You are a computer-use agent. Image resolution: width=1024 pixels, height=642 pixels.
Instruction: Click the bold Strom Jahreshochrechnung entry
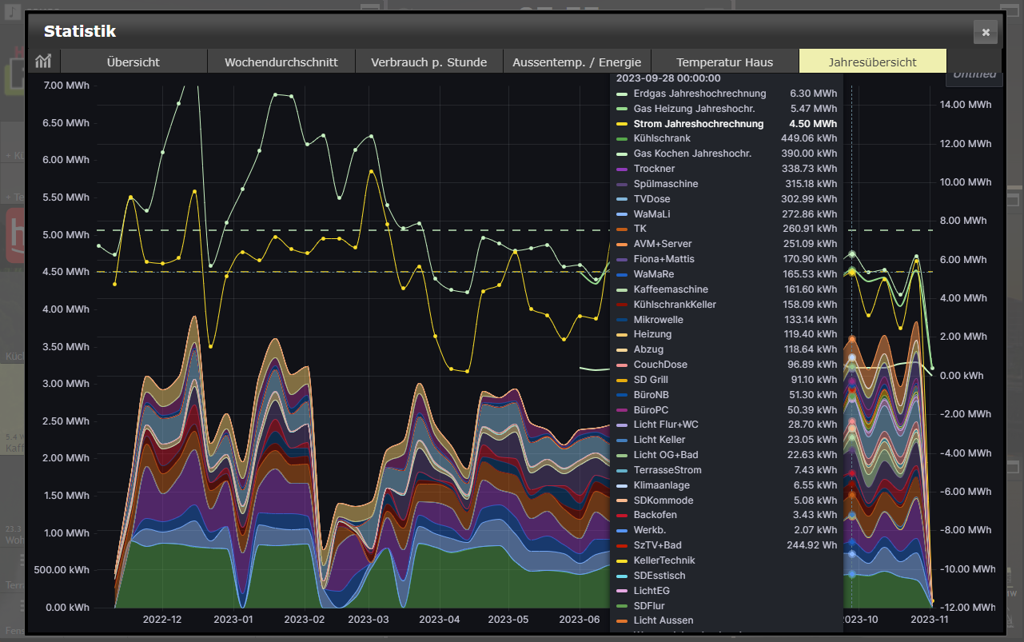pos(727,124)
